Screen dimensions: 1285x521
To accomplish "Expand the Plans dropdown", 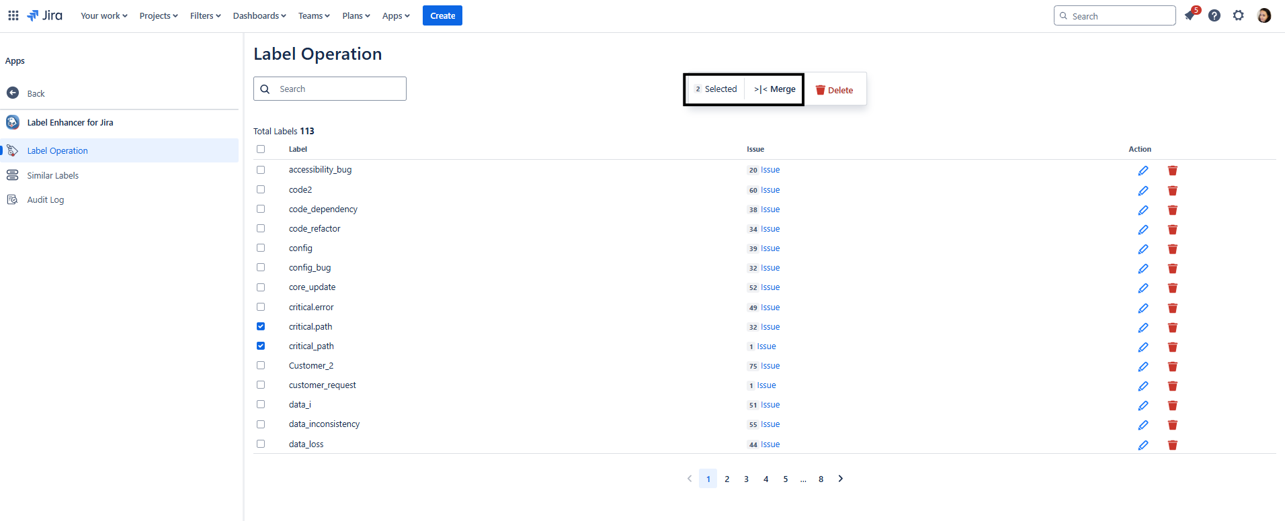I will [356, 15].
